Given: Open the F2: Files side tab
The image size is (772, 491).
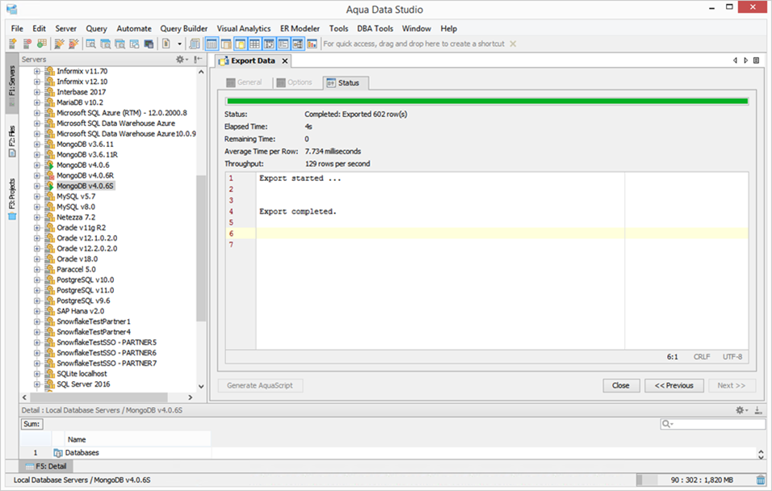Looking at the screenshot, I should (x=12, y=141).
